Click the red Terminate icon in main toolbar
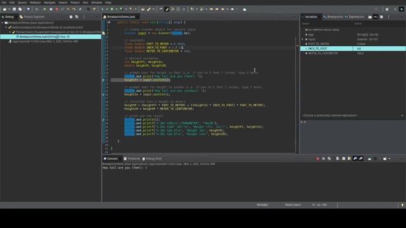 click(x=56, y=9)
